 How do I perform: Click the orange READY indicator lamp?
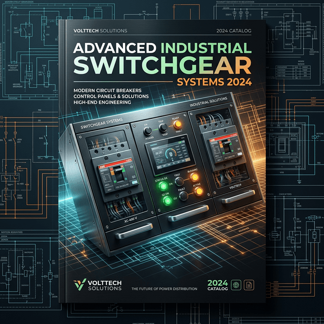pos(177,125)
